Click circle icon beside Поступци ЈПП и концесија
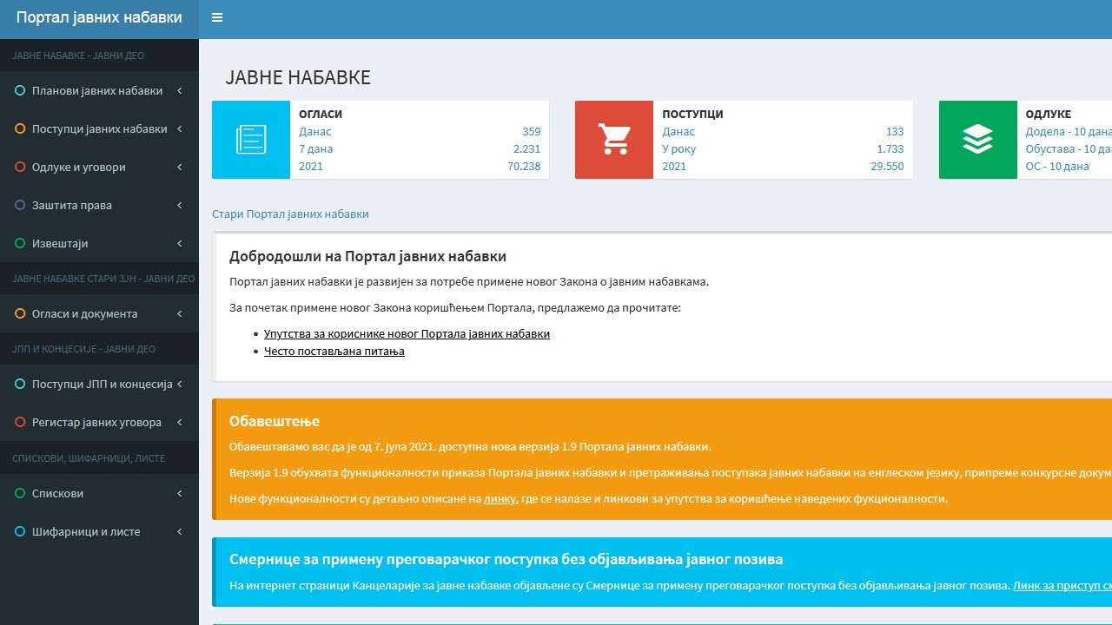 (x=20, y=384)
